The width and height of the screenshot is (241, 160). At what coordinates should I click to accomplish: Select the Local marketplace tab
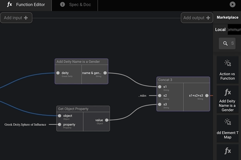220,30
